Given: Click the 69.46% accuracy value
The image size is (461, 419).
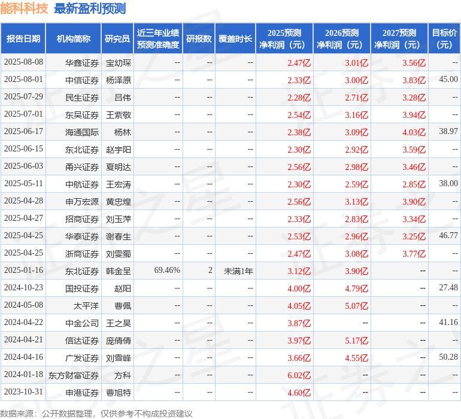Looking at the screenshot, I should coord(167,270).
